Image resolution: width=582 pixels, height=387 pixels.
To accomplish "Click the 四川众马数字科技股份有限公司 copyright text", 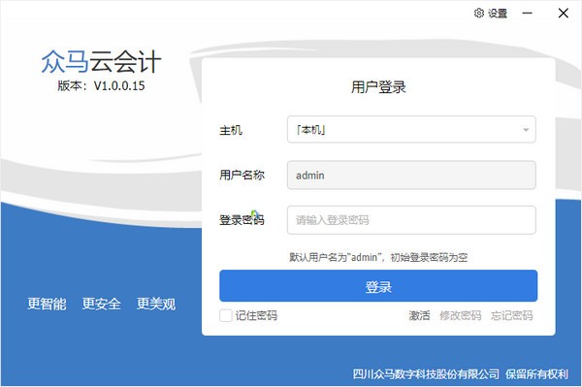I will click(x=426, y=374).
